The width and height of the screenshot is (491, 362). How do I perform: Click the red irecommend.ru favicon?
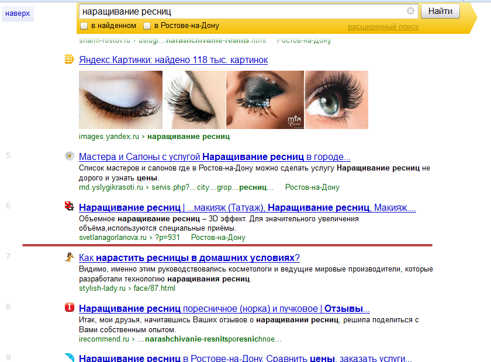69,308
